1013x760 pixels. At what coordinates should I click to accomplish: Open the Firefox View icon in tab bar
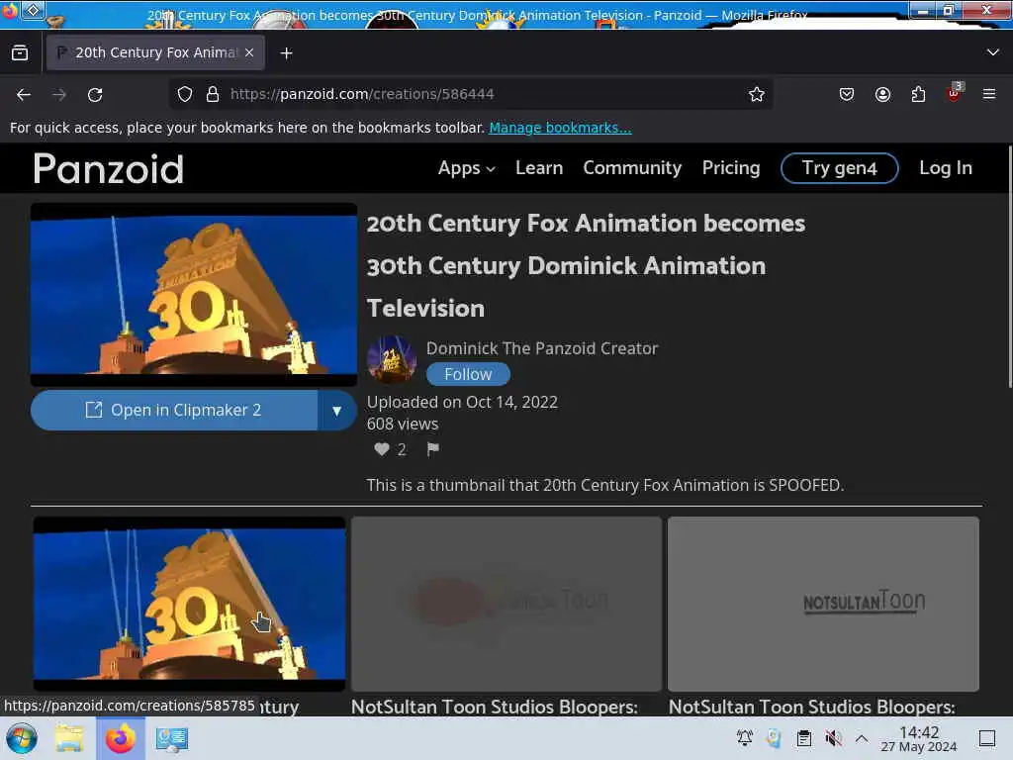(x=20, y=53)
